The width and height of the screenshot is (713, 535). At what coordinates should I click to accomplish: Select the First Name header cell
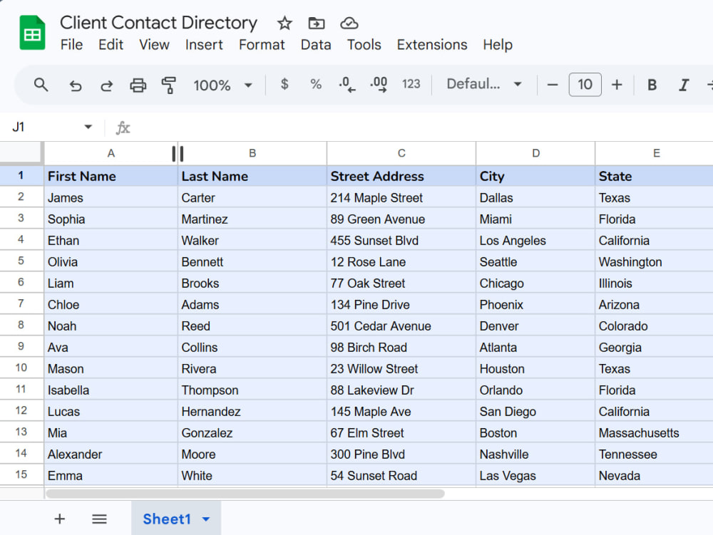(111, 176)
